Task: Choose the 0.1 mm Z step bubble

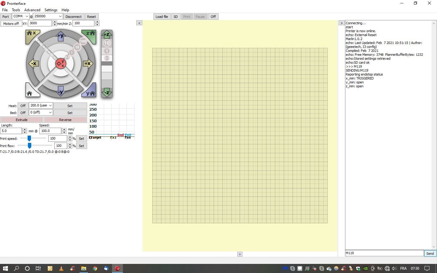Action: [107, 58]
